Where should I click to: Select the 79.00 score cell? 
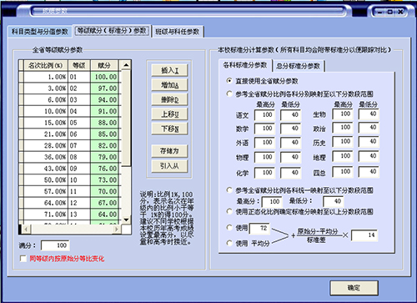[104, 157]
